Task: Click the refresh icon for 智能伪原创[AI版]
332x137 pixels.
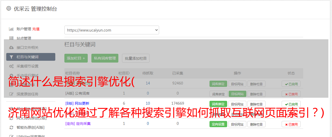Action: (11, 127)
